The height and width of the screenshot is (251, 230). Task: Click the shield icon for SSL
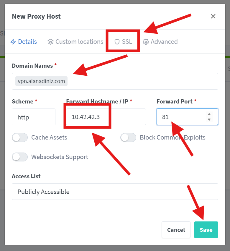pos(117,42)
